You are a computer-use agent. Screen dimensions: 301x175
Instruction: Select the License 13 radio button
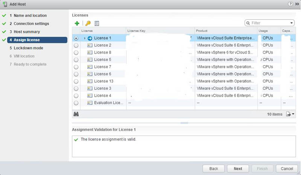76,81
